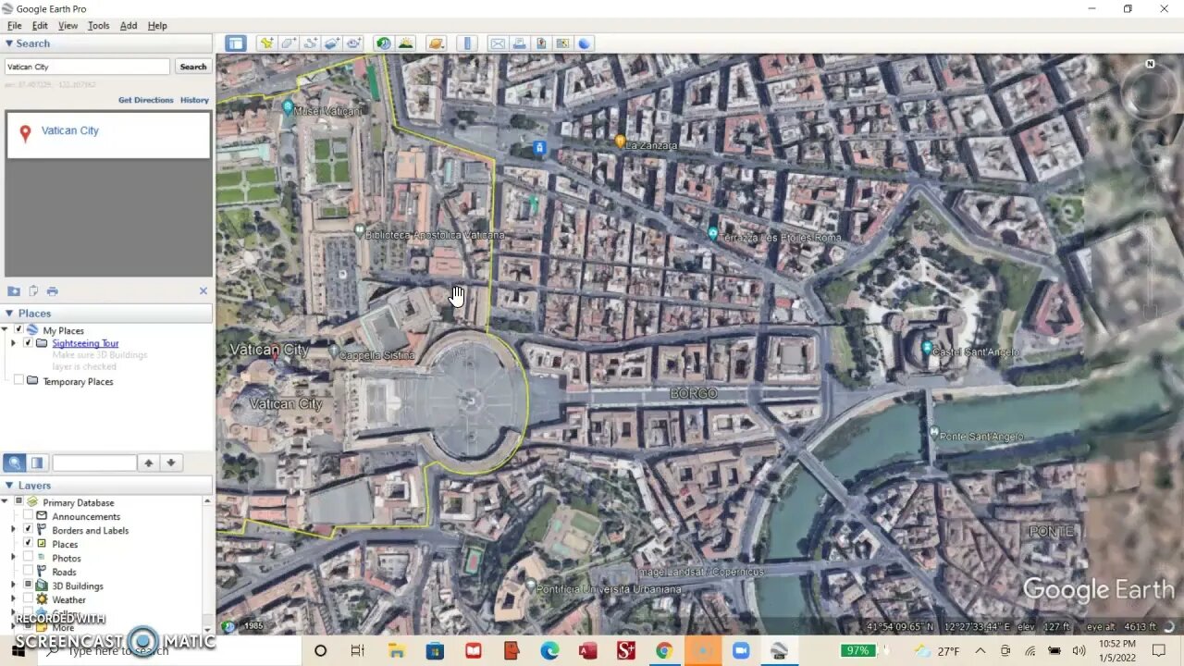This screenshot has height=666, width=1184.
Task: Click the Get Directions link
Action: [x=146, y=100]
